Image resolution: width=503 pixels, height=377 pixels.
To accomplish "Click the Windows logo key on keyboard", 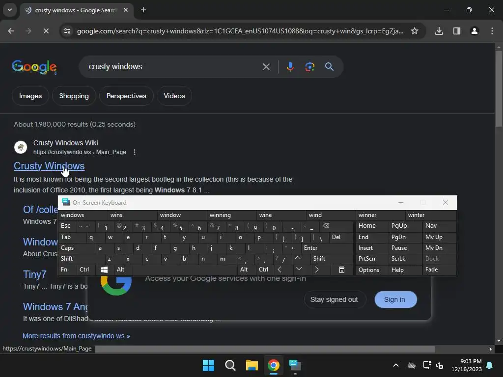I will click(x=104, y=269).
